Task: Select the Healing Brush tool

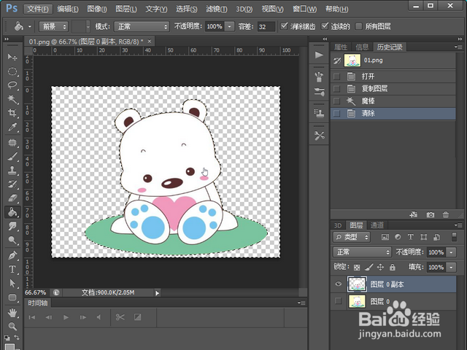Action: pyautogui.click(x=12, y=143)
